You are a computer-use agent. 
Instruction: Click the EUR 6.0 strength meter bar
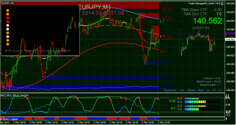click(x=202, y=101)
